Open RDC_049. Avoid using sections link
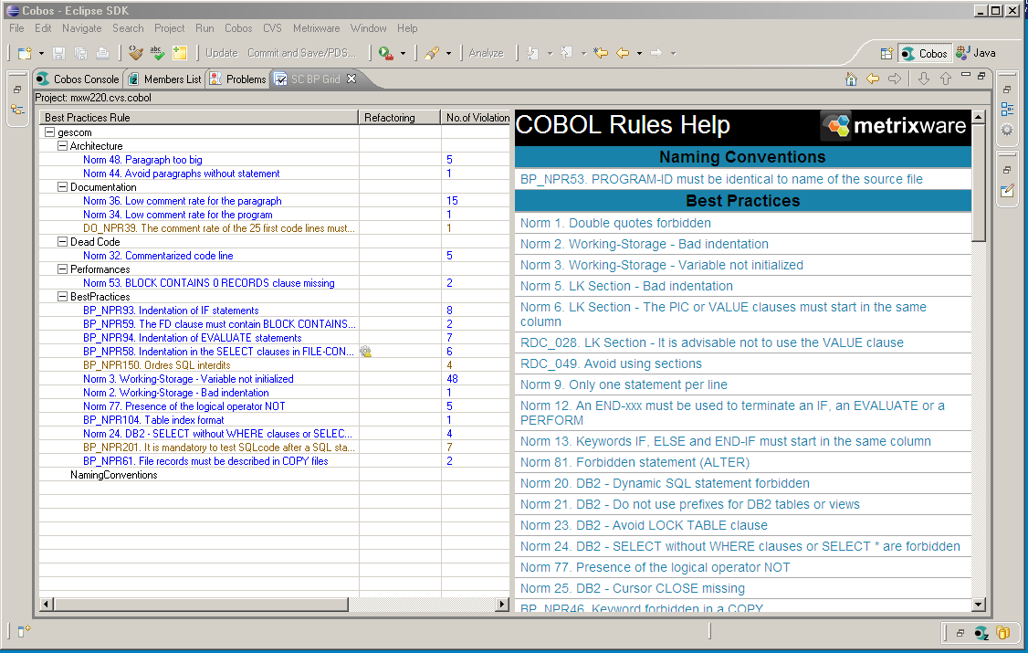This screenshot has height=653, width=1028. [x=611, y=363]
